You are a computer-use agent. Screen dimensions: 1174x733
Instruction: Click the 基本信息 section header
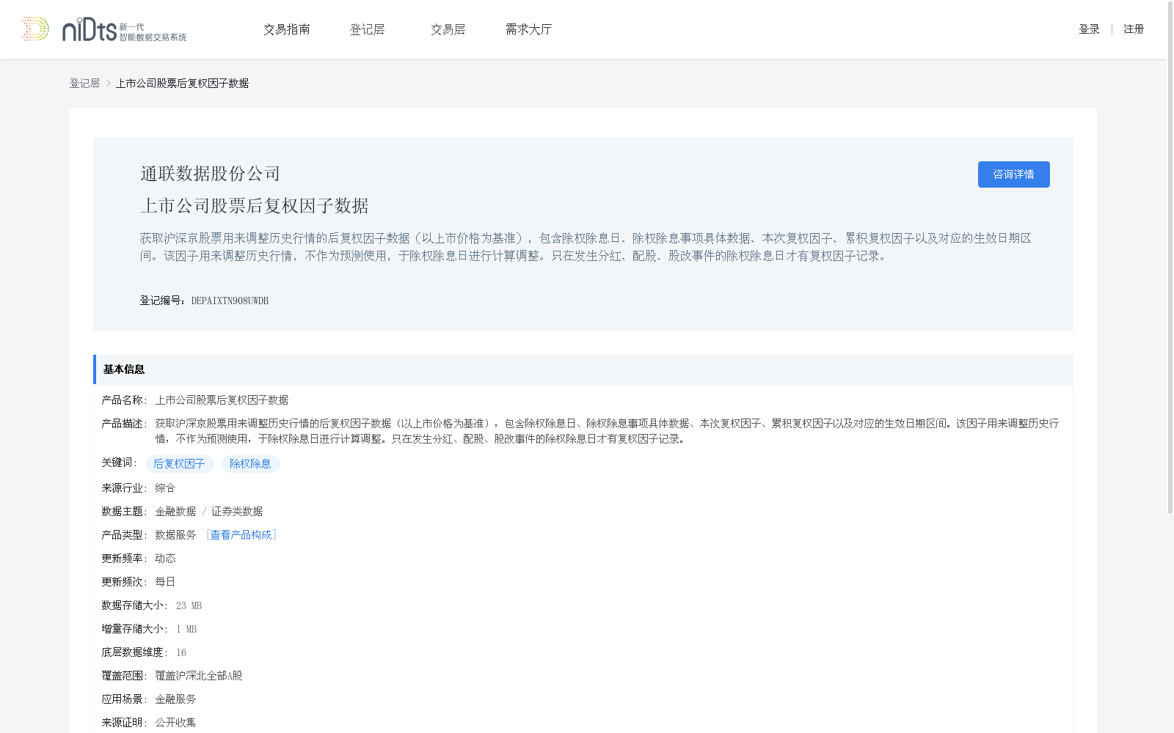(123, 369)
